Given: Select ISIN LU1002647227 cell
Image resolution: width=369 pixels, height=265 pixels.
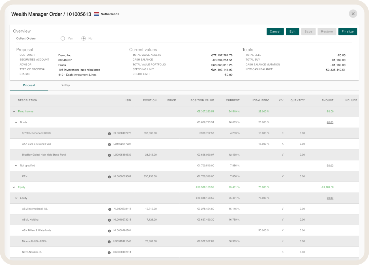Looking at the screenshot, I should point(122,144).
